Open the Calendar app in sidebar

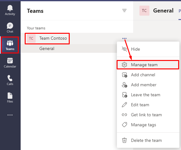10,63
